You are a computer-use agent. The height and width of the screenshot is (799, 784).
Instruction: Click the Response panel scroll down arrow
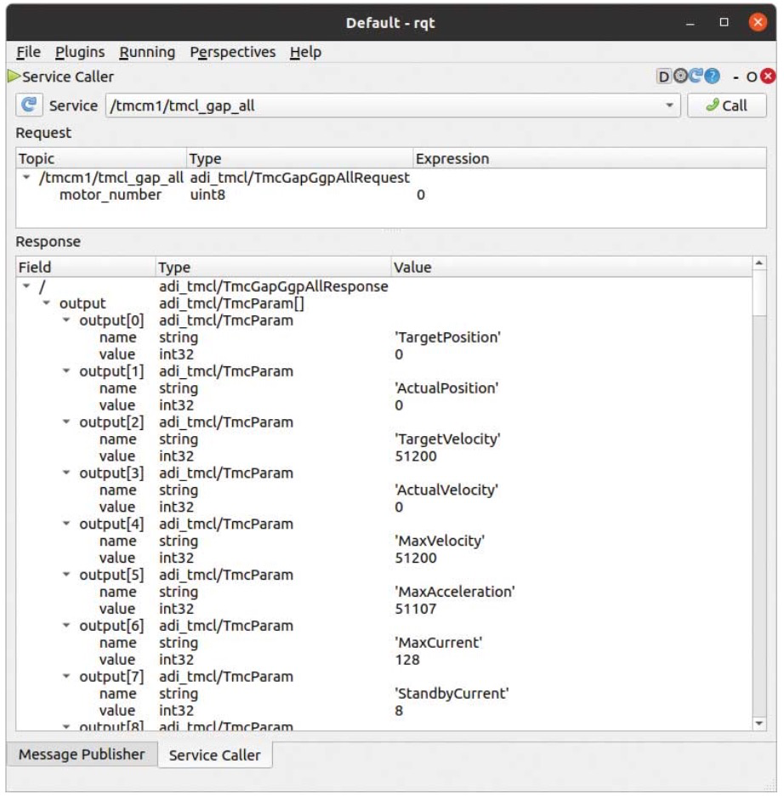point(759,722)
